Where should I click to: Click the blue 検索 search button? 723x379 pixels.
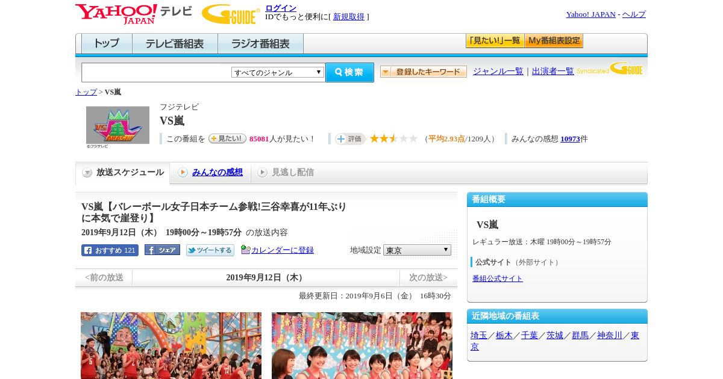(349, 72)
